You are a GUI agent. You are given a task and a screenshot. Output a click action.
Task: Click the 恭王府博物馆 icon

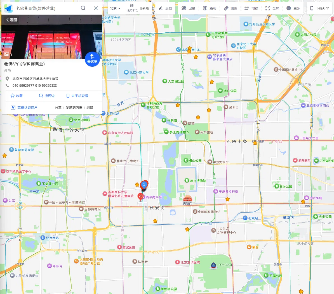tap(166, 132)
